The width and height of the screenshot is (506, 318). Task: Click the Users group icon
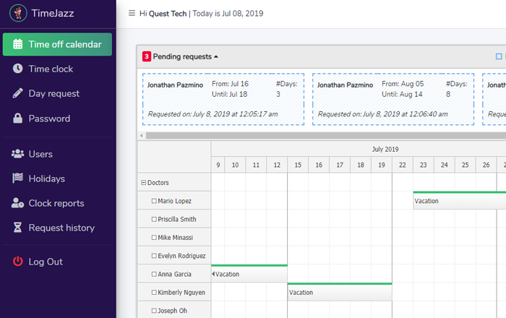click(17, 154)
